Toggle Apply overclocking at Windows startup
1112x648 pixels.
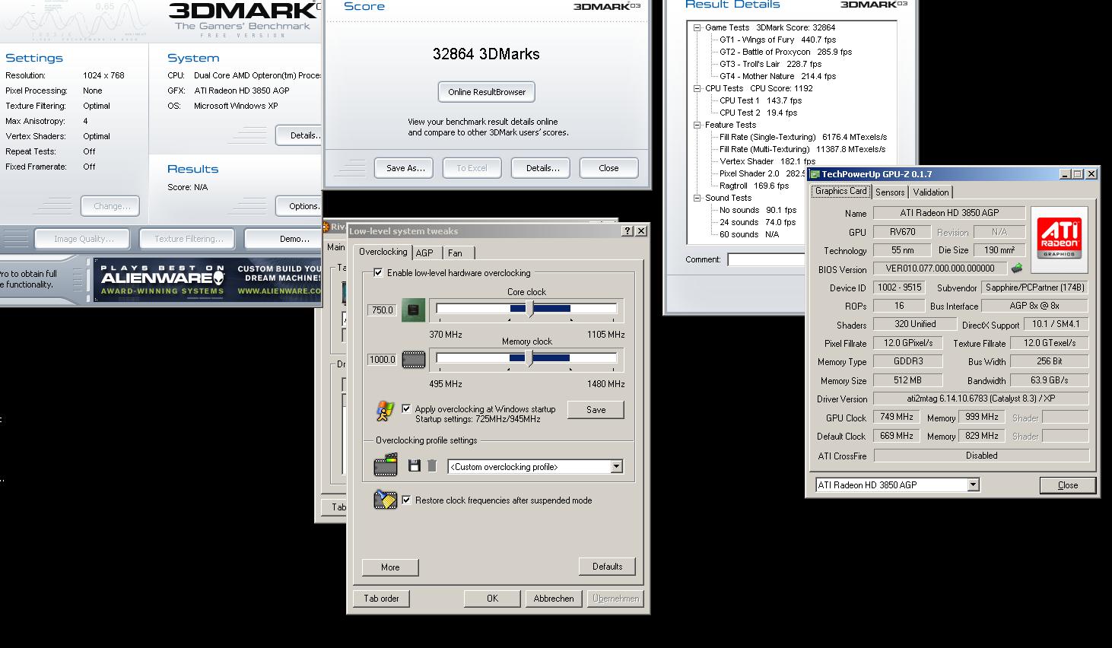[x=406, y=408]
